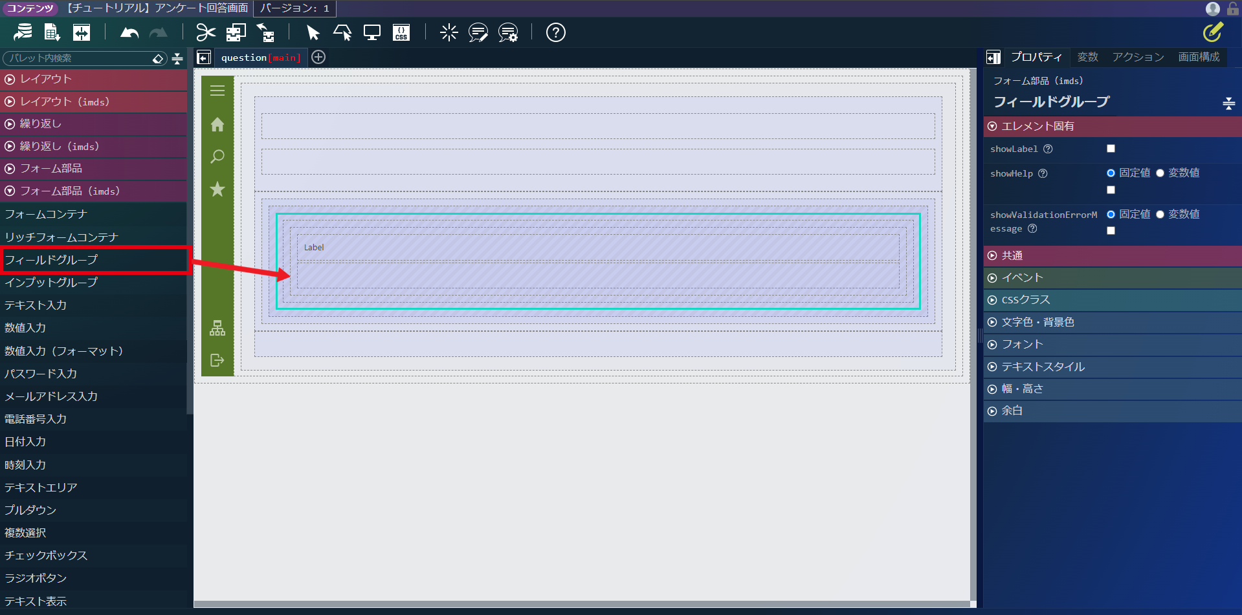Select 変数値 radio for showHelp
1242x615 pixels.
[x=1160, y=173]
